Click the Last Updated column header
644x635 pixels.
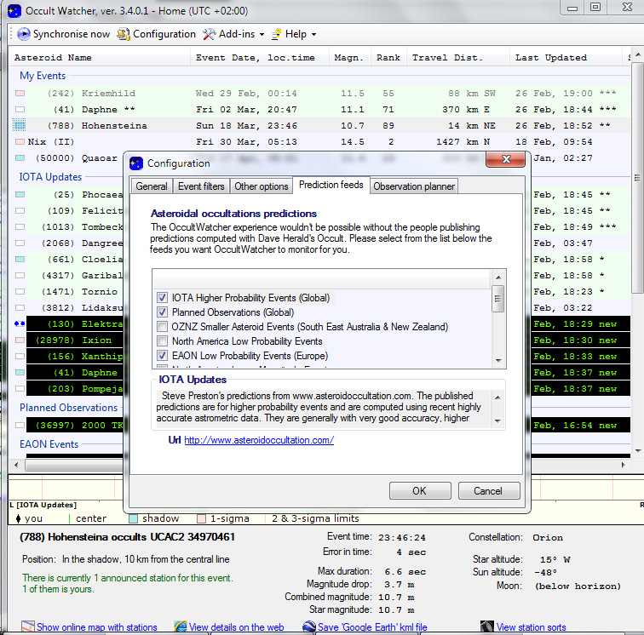[x=566, y=58]
